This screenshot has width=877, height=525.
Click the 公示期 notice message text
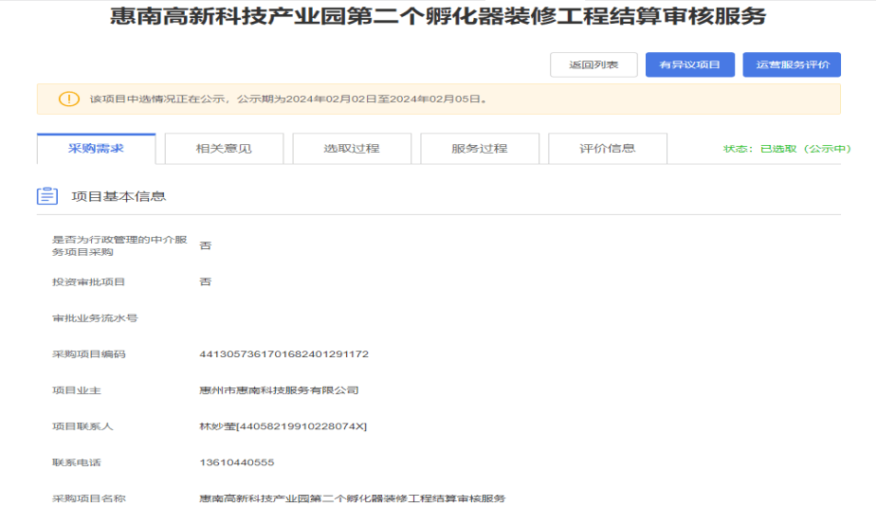[x=289, y=99]
